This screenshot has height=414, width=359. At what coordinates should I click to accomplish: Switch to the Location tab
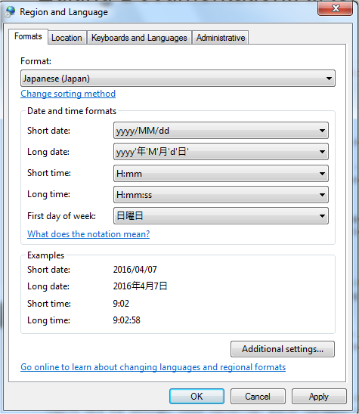pyautogui.click(x=67, y=38)
